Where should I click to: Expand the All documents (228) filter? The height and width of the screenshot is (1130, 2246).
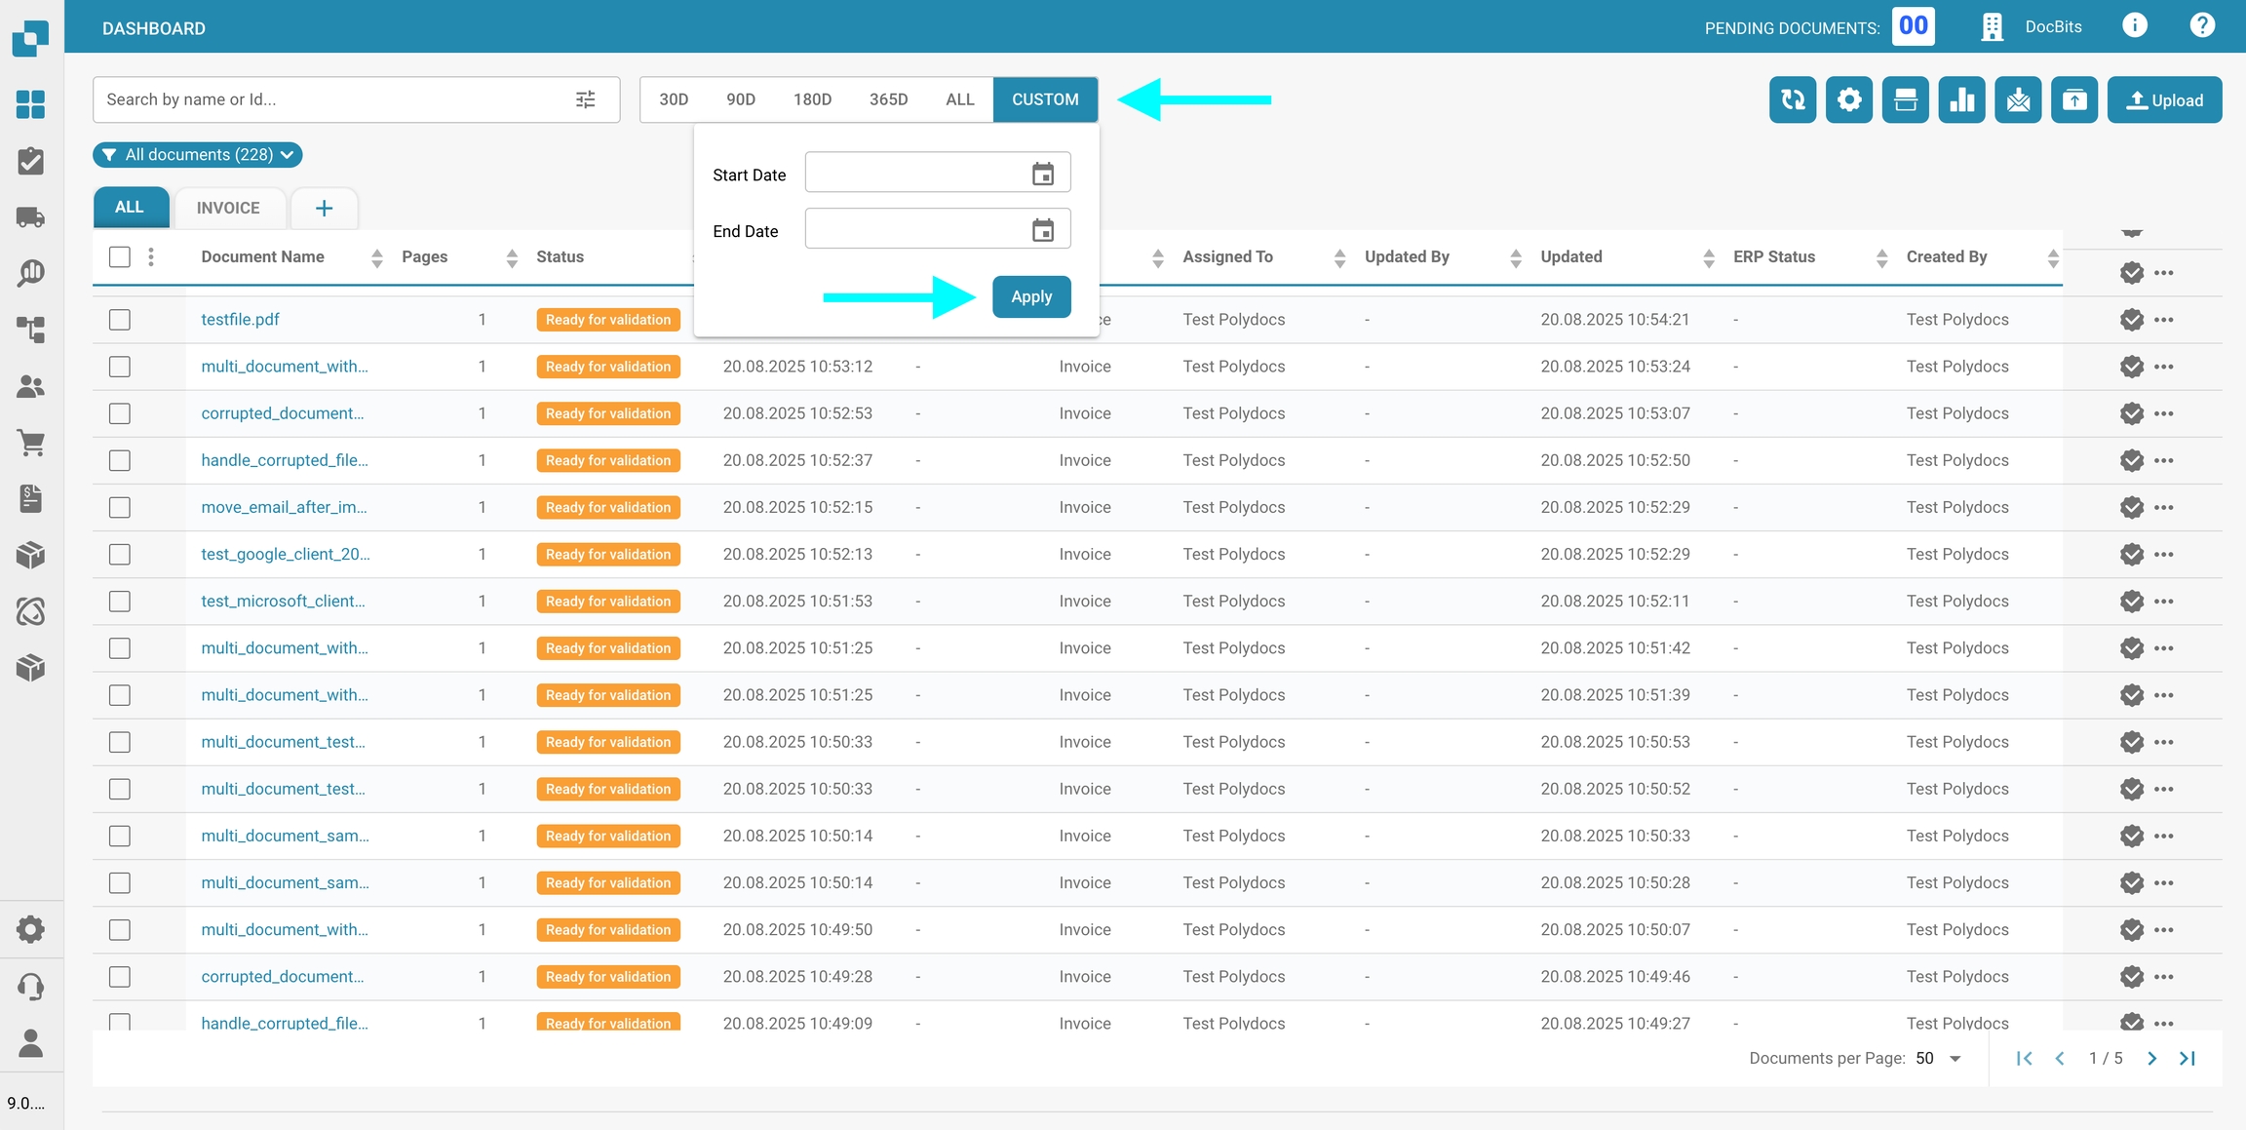click(x=198, y=155)
